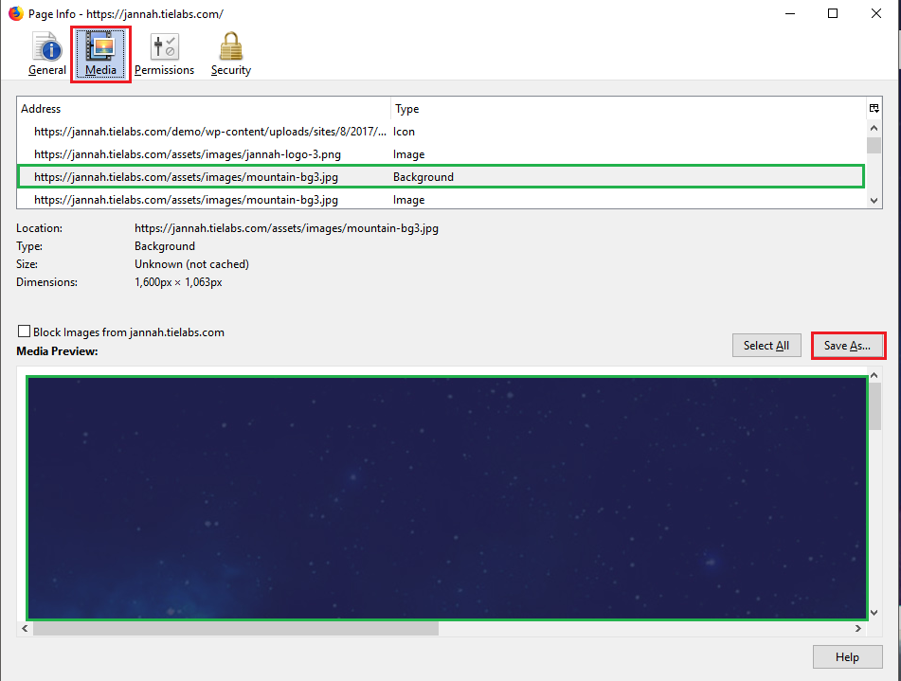Click the Firefox icon in title bar
This screenshot has width=901, height=681.
[x=15, y=13]
